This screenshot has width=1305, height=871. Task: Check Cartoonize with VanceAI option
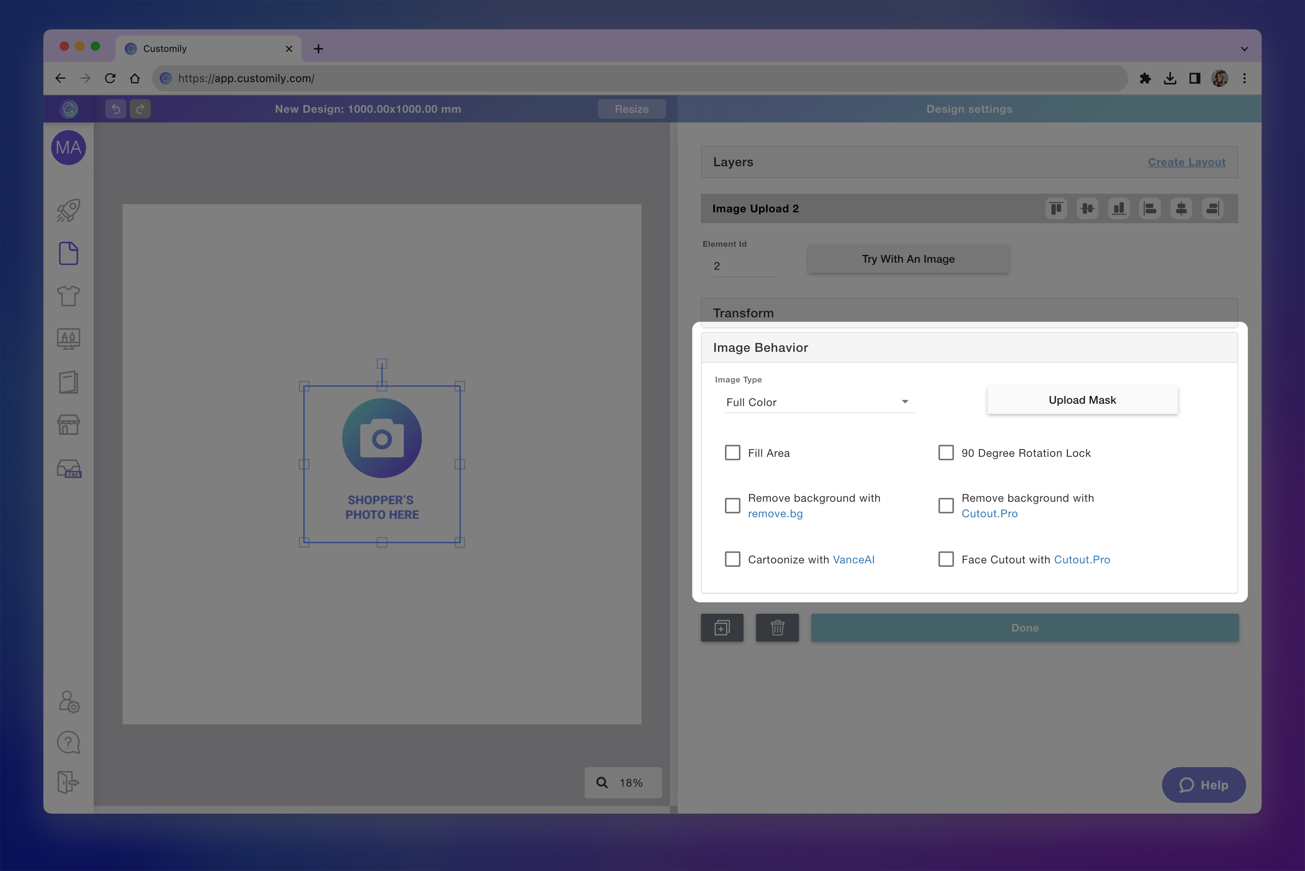[x=732, y=559]
